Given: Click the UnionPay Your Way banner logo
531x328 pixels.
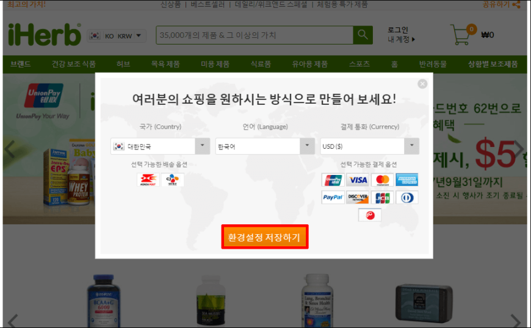Looking at the screenshot, I should coord(43,101).
